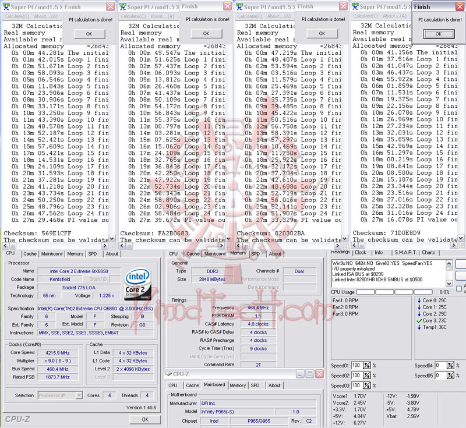Click the CAS# Latency value 4.0 clocks
The width and height of the screenshot is (466, 428).
point(258,324)
